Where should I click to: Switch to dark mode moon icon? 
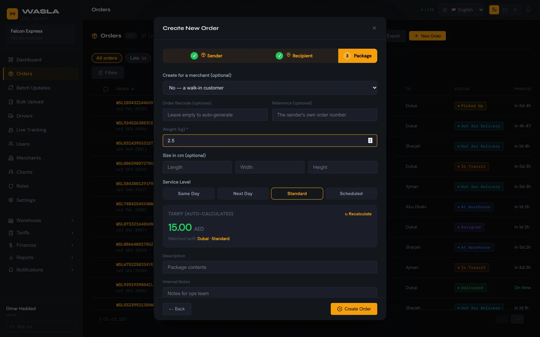(x=494, y=10)
